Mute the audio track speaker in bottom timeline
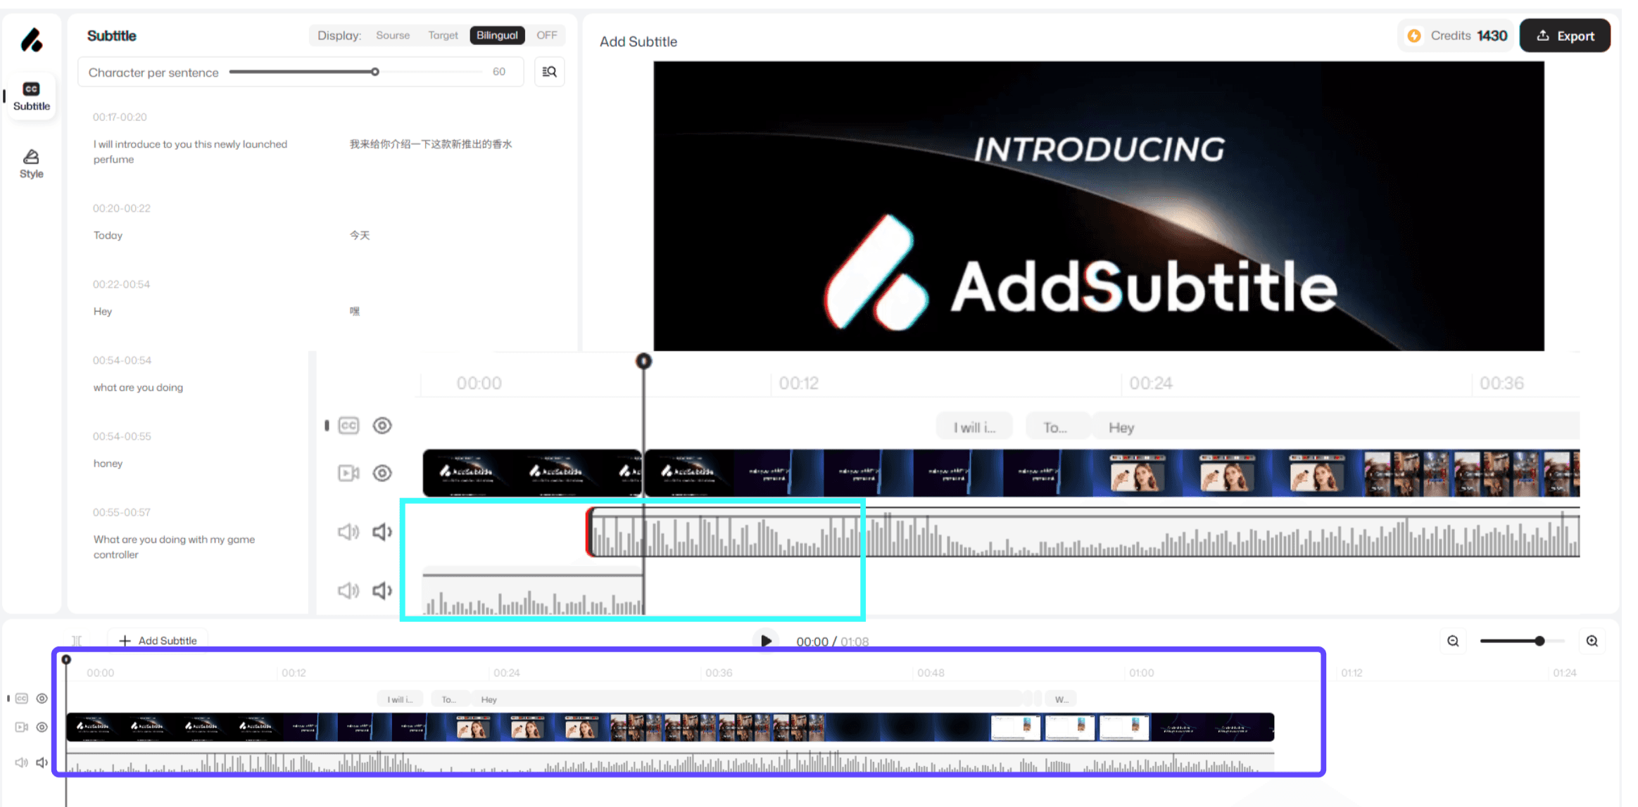The width and height of the screenshot is (1638, 807). coord(42,763)
